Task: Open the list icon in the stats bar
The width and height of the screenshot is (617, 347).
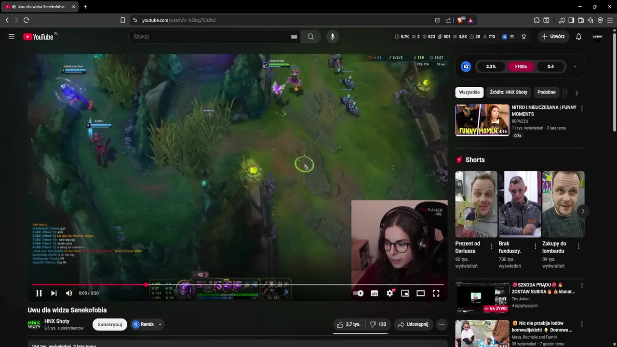Action: (x=512, y=37)
